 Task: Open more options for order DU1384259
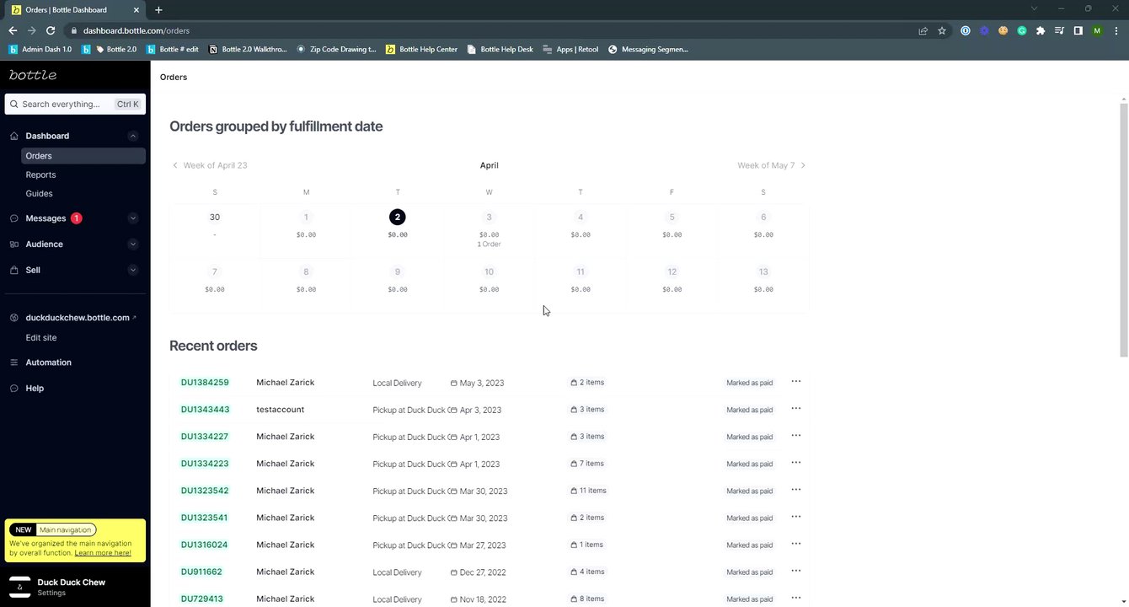coord(796,382)
